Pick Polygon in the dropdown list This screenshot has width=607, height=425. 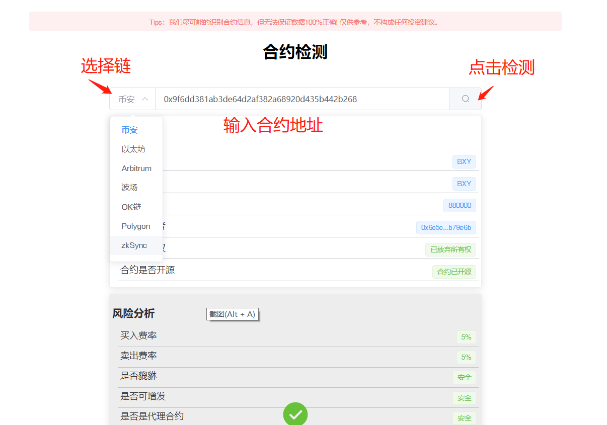136,226
